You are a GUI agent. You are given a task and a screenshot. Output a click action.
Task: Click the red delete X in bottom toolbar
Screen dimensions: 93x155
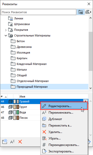tap(20, 142)
